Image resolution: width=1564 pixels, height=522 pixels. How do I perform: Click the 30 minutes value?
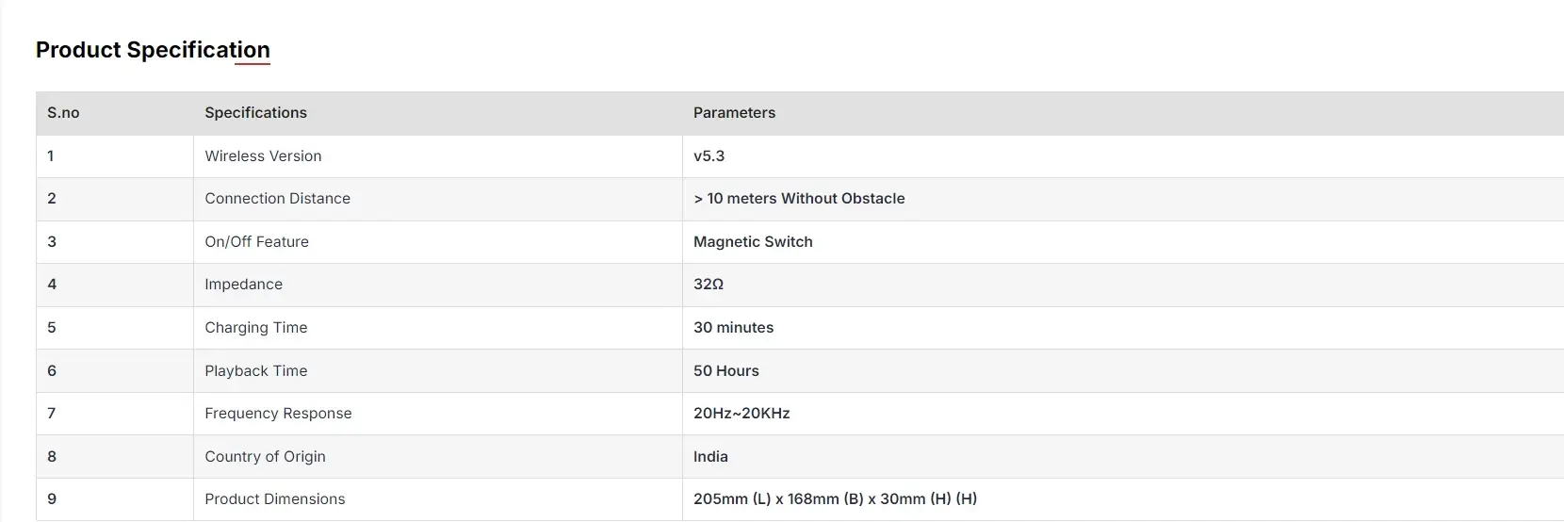tap(734, 328)
